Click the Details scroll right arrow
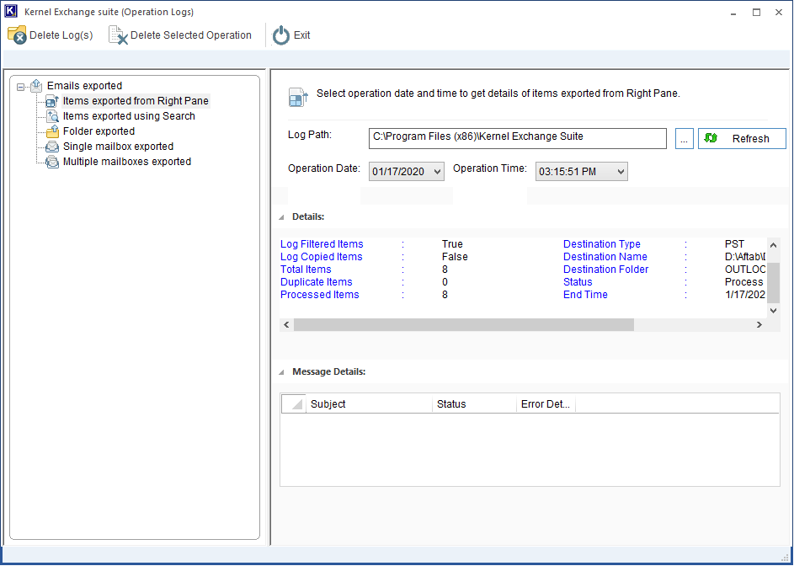This screenshot has width=794, height=566. (x=759, y=325)
